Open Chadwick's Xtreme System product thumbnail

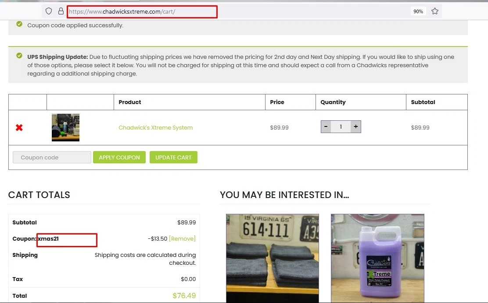(65, 127)
